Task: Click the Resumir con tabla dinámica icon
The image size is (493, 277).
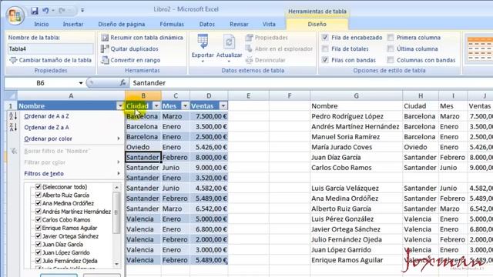Action: (105, 38)
